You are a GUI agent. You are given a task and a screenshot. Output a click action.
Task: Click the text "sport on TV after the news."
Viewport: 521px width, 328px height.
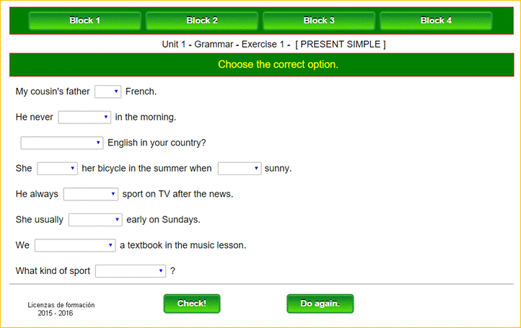click(x=178, y=194)
